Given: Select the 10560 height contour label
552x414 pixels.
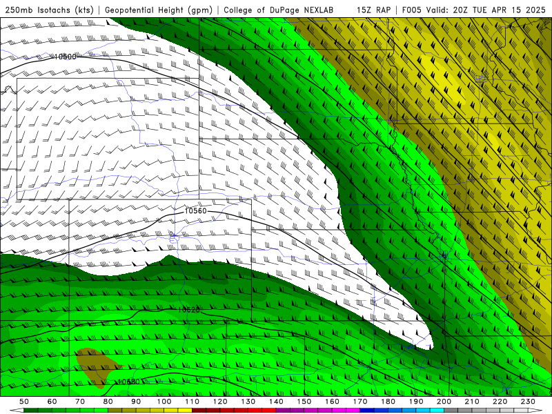Looking at the screenshot, I should [x=195, y=210].
